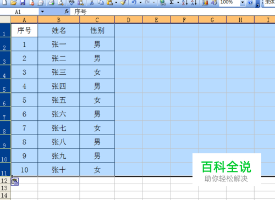
Task: Click the Redo arrow icon
Action: pyautogui.click(x=147, y=2)
